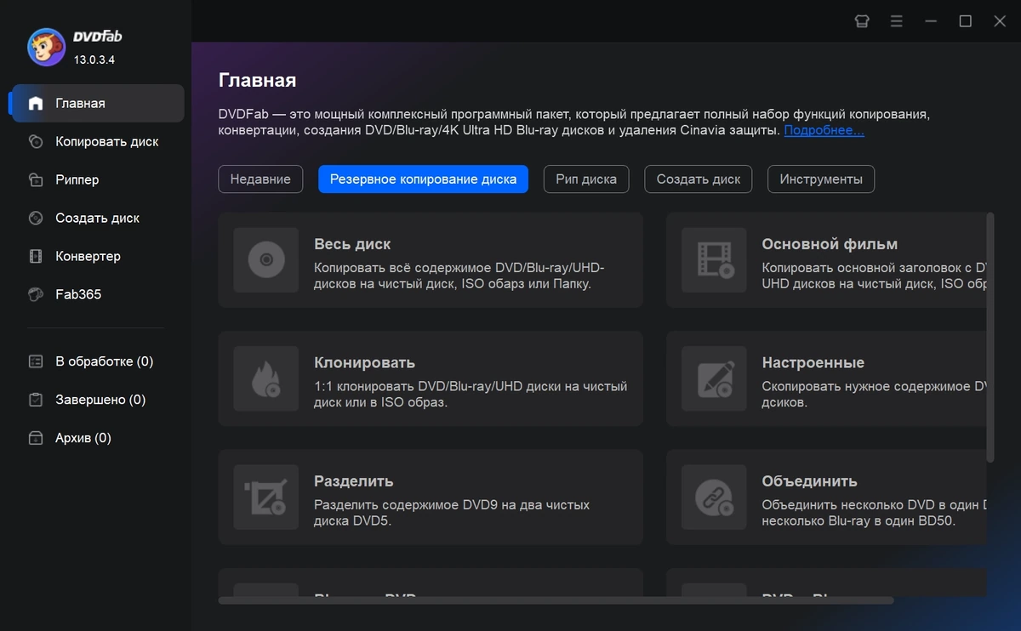
Task: Click the DVDFab monkey logo avatar
Action: 47,47
